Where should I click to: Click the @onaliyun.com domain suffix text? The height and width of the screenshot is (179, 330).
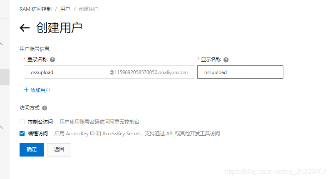pos(149,72)
